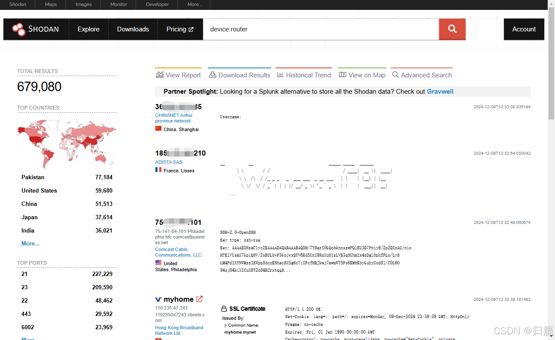Open Historical Trend via its graph icon
The image size is (555, 340).
coord(280,74)
